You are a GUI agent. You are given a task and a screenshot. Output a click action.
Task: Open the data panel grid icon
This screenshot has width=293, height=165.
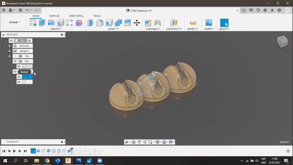point(4,10)
